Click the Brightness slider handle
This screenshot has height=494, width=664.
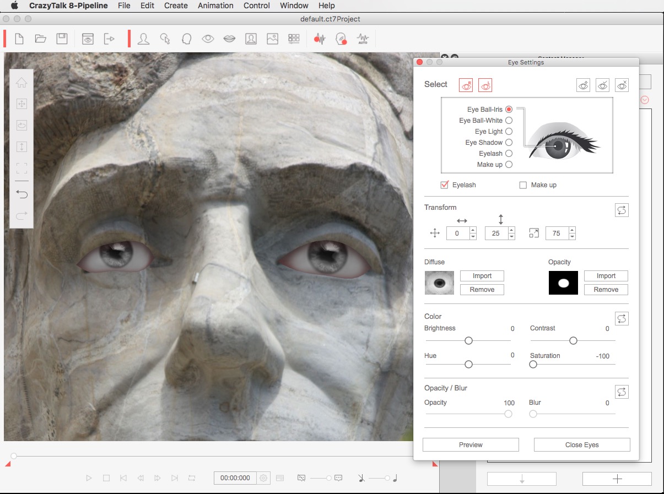pyautogui.click(x=468, y=341)
